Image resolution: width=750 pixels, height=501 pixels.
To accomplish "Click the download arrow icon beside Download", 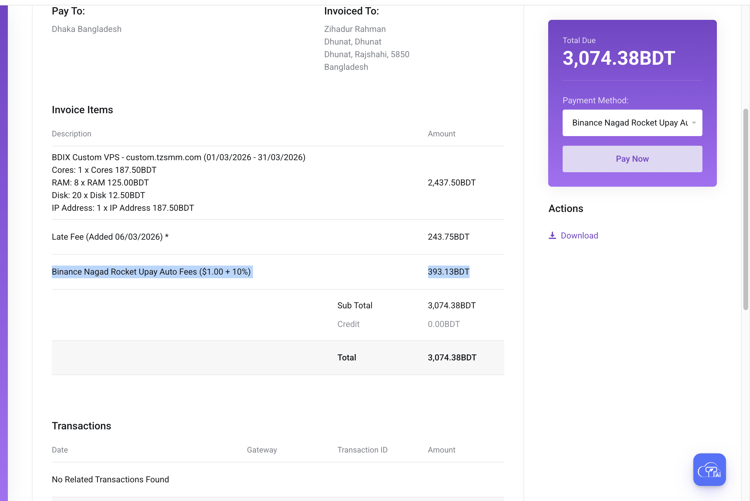I will (552, 235).
